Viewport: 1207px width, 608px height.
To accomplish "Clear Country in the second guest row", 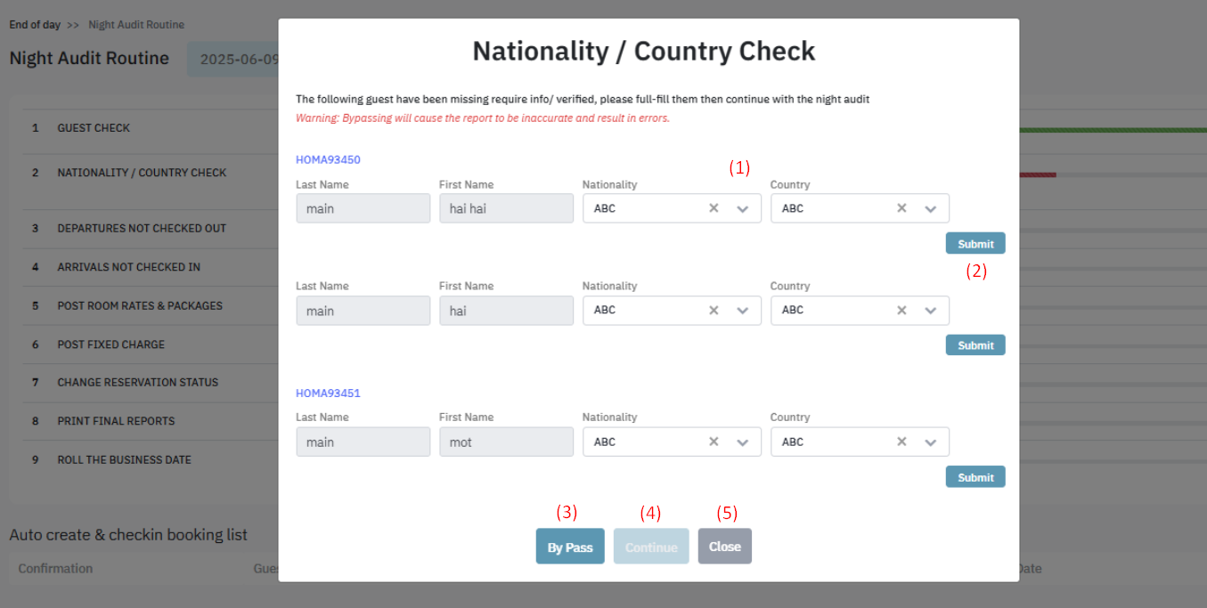I will coord(901,311).
